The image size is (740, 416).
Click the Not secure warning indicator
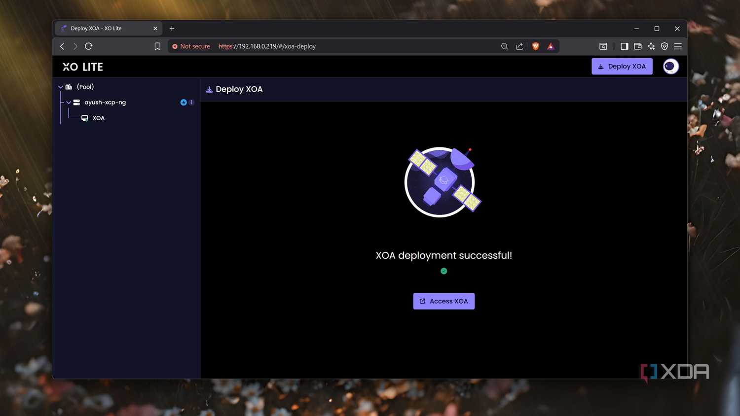click(x=191, y=46)
